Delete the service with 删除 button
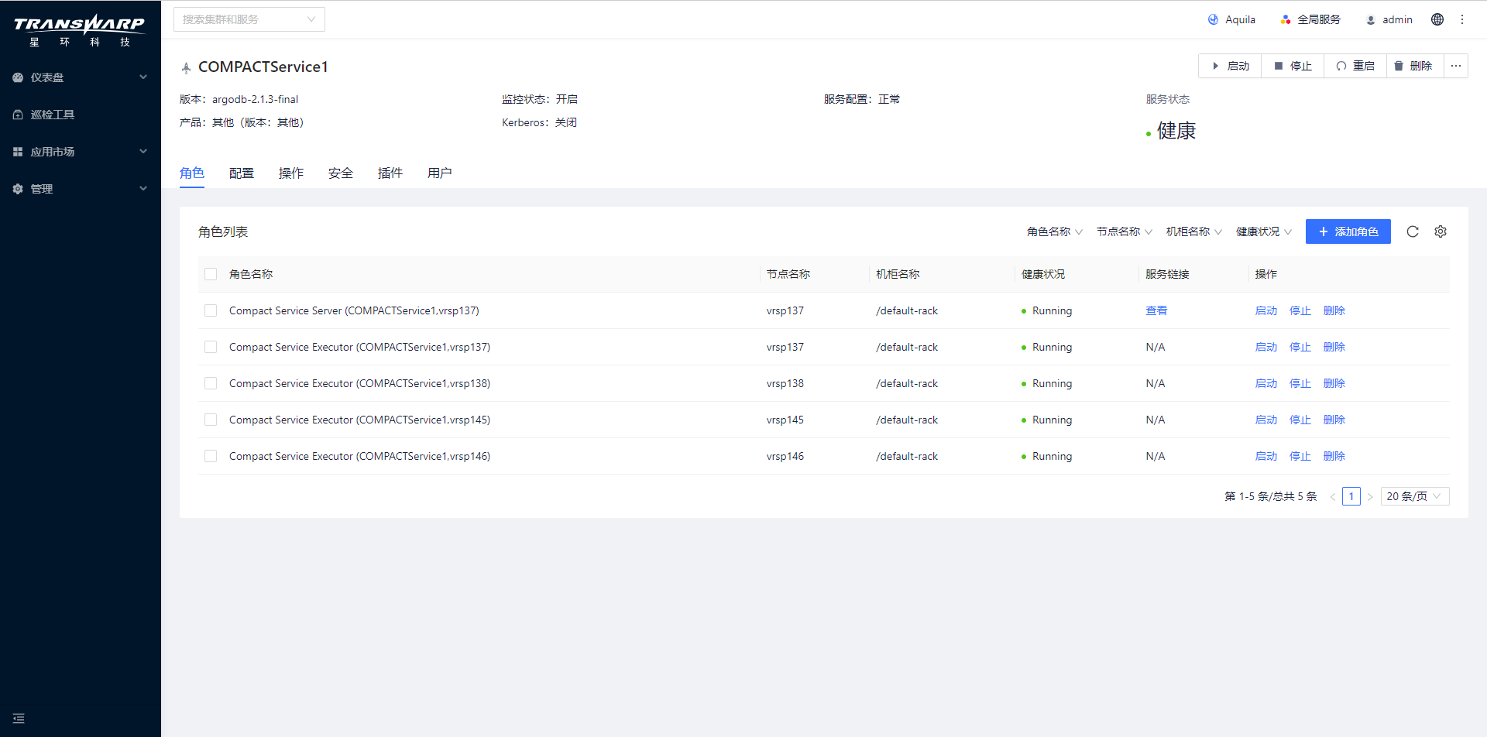 click(1415, 66)
